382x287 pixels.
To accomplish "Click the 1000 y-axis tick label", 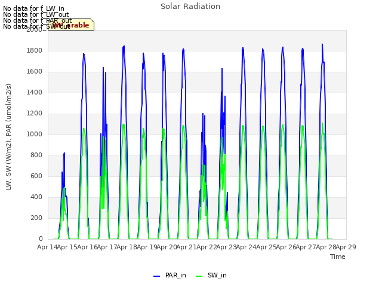I will pos(35,134).
